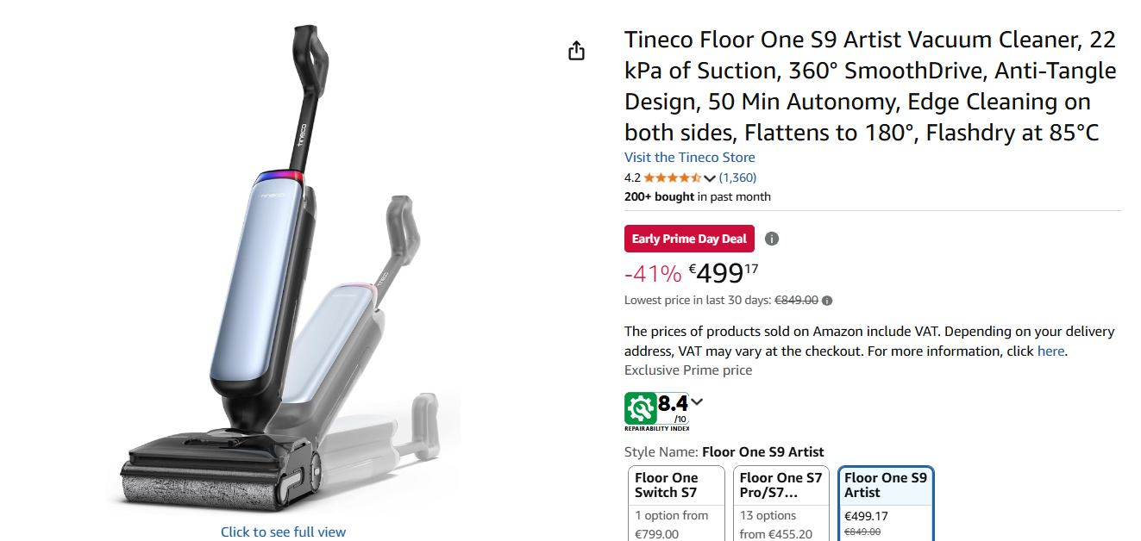Image resolution: width=1141 pixels, height=541 pixels.
Task: Click the Early Prime Day Deal badge
Action: point(689,239)
